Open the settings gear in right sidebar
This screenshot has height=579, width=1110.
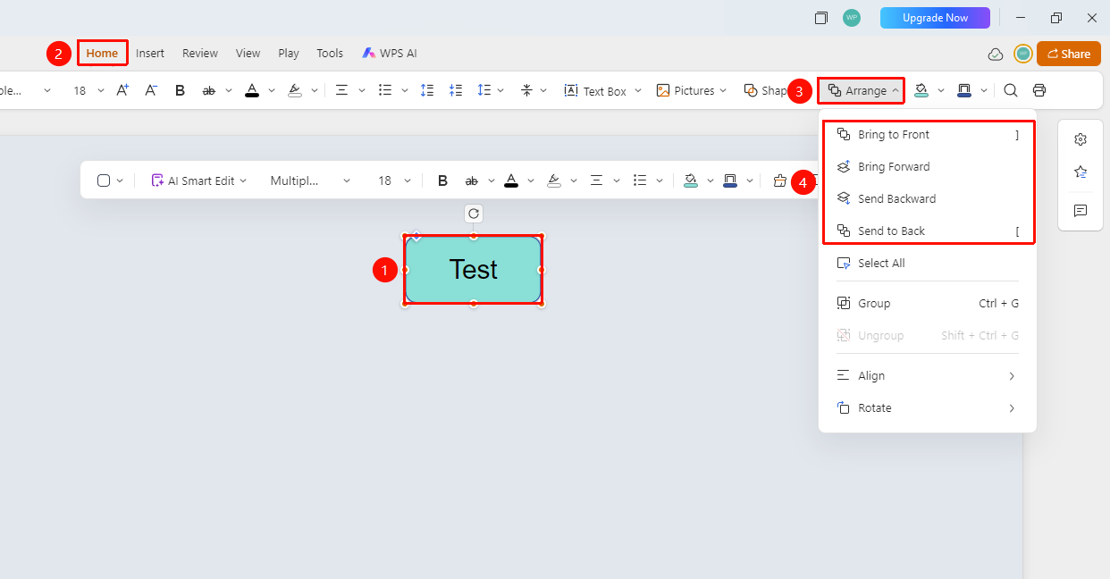pyautogui.click(x=1081, y=139)
